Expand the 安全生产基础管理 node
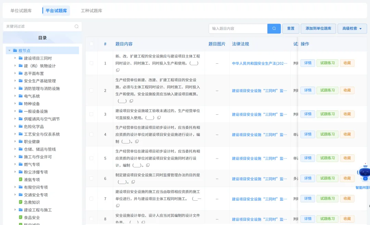The image size is (370, 225). click(x=15, y=81)
